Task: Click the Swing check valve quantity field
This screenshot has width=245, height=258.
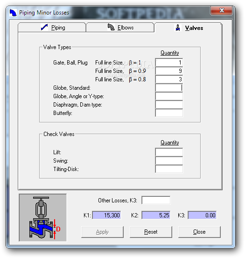Action: (x=169, y=161)
